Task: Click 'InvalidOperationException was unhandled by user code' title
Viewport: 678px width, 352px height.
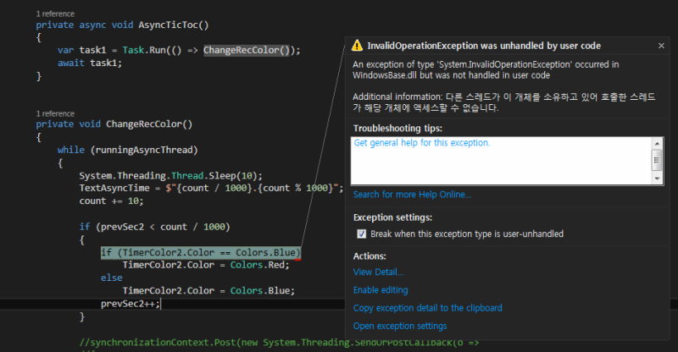Action: 484,46
